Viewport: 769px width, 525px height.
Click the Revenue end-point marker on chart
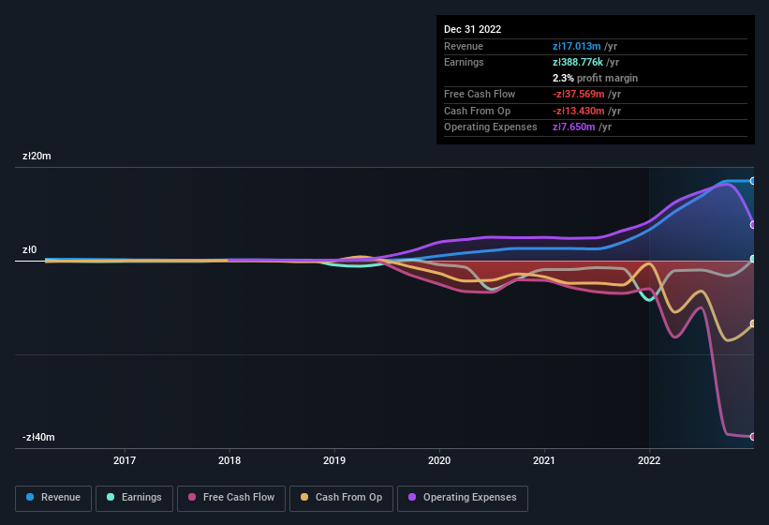[x=753, y=181]
